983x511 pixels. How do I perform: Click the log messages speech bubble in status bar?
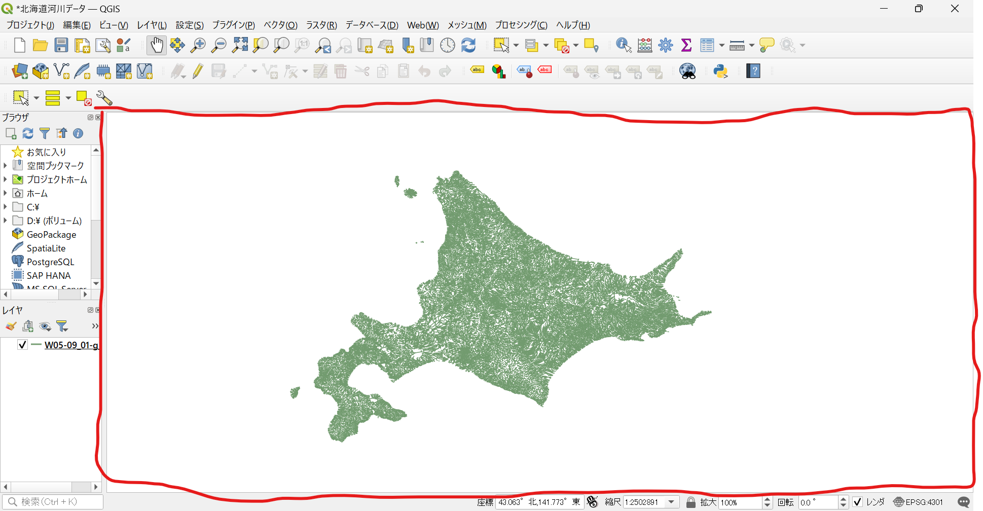964,502
